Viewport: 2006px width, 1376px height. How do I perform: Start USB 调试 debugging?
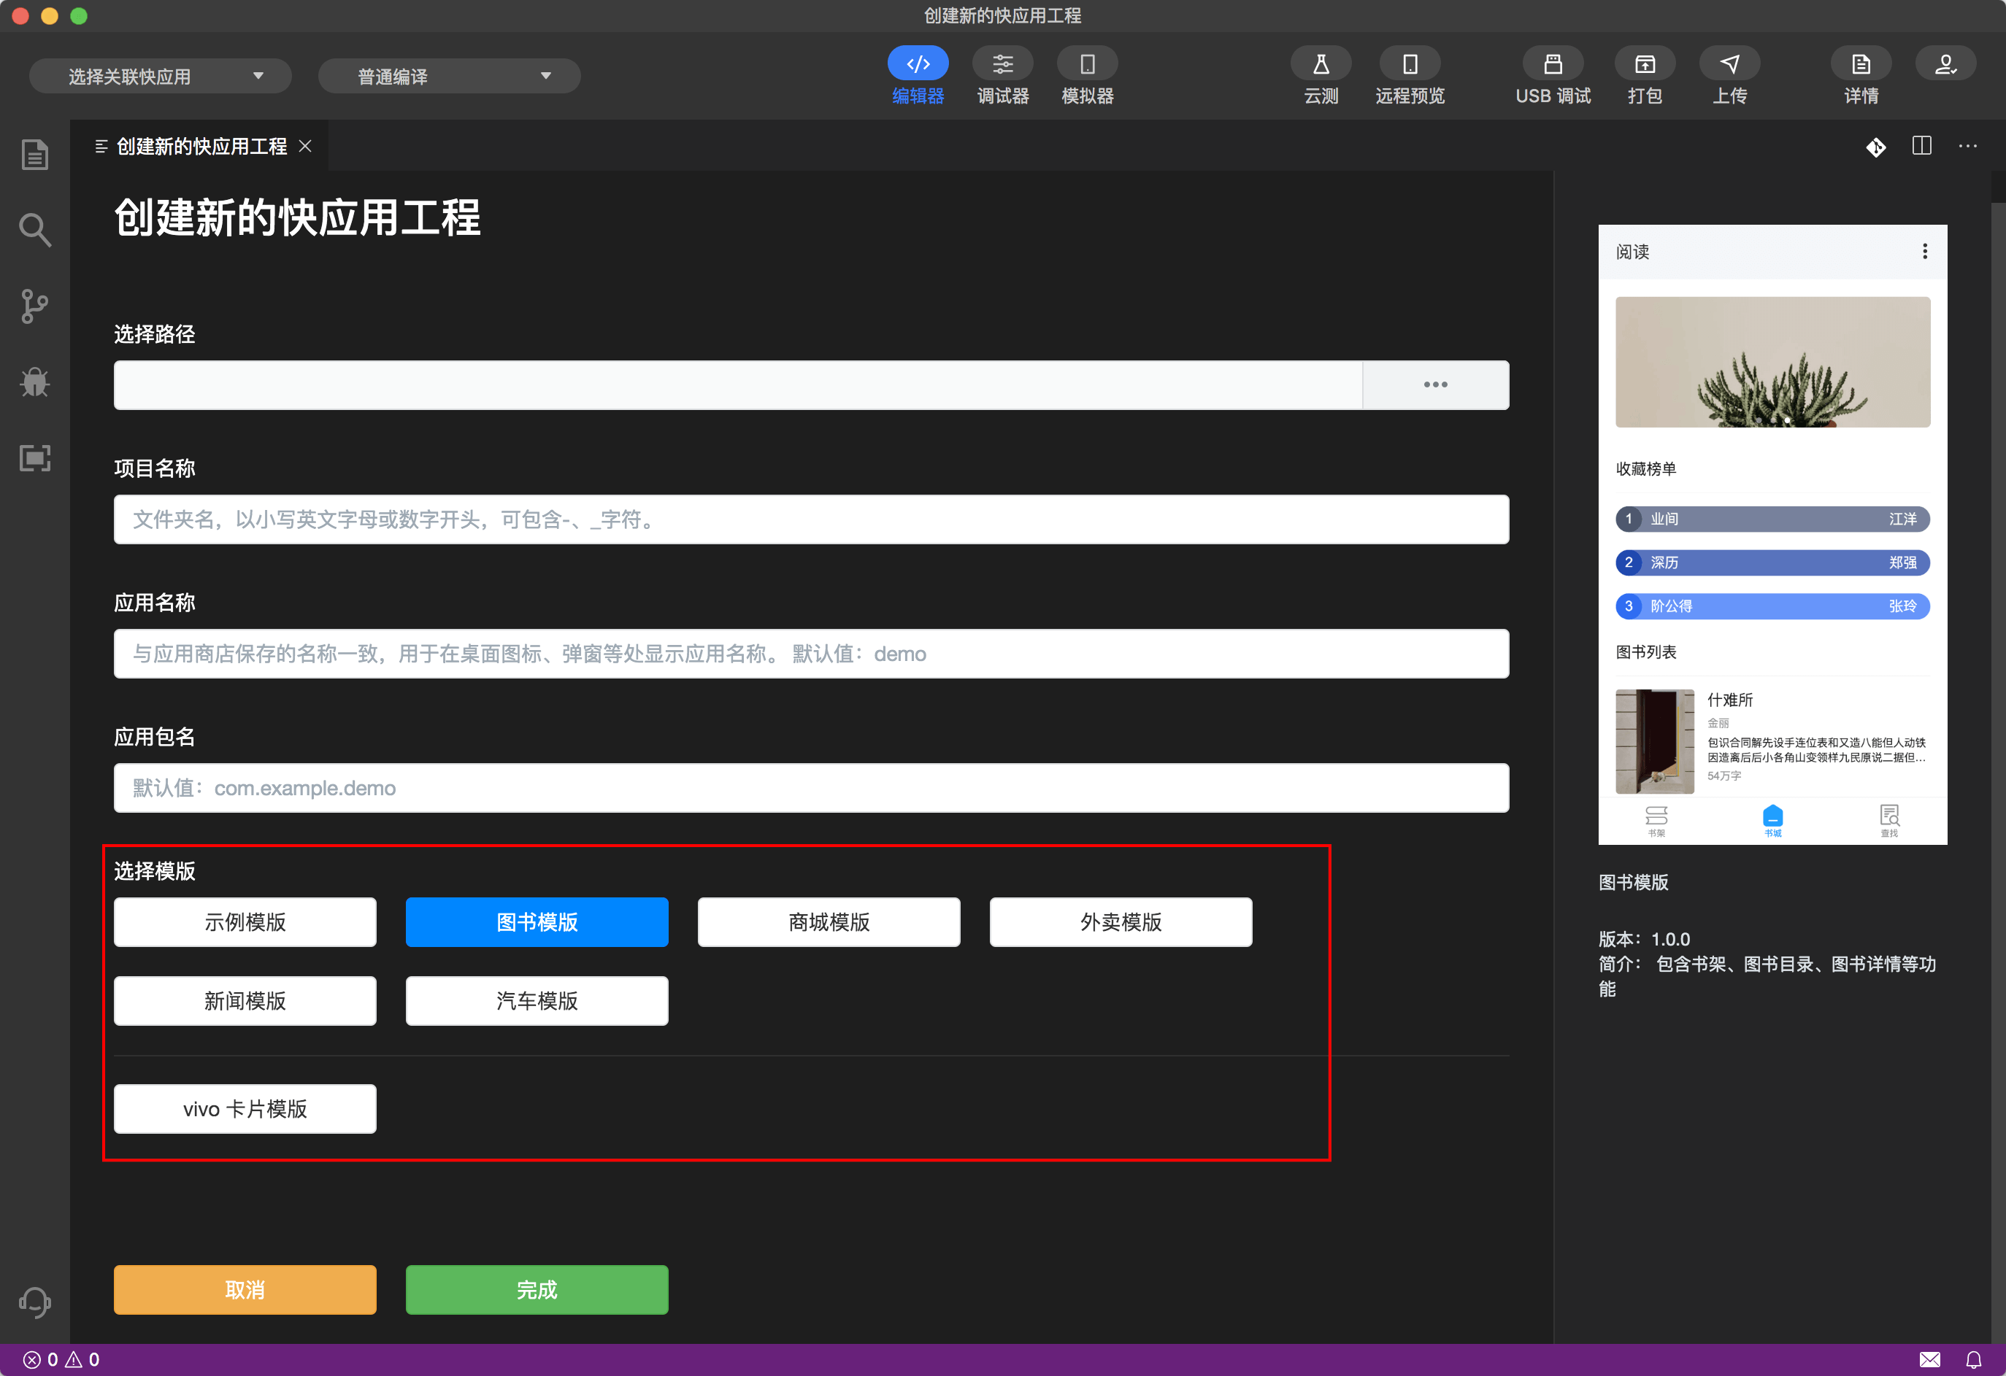(1553, 76)
